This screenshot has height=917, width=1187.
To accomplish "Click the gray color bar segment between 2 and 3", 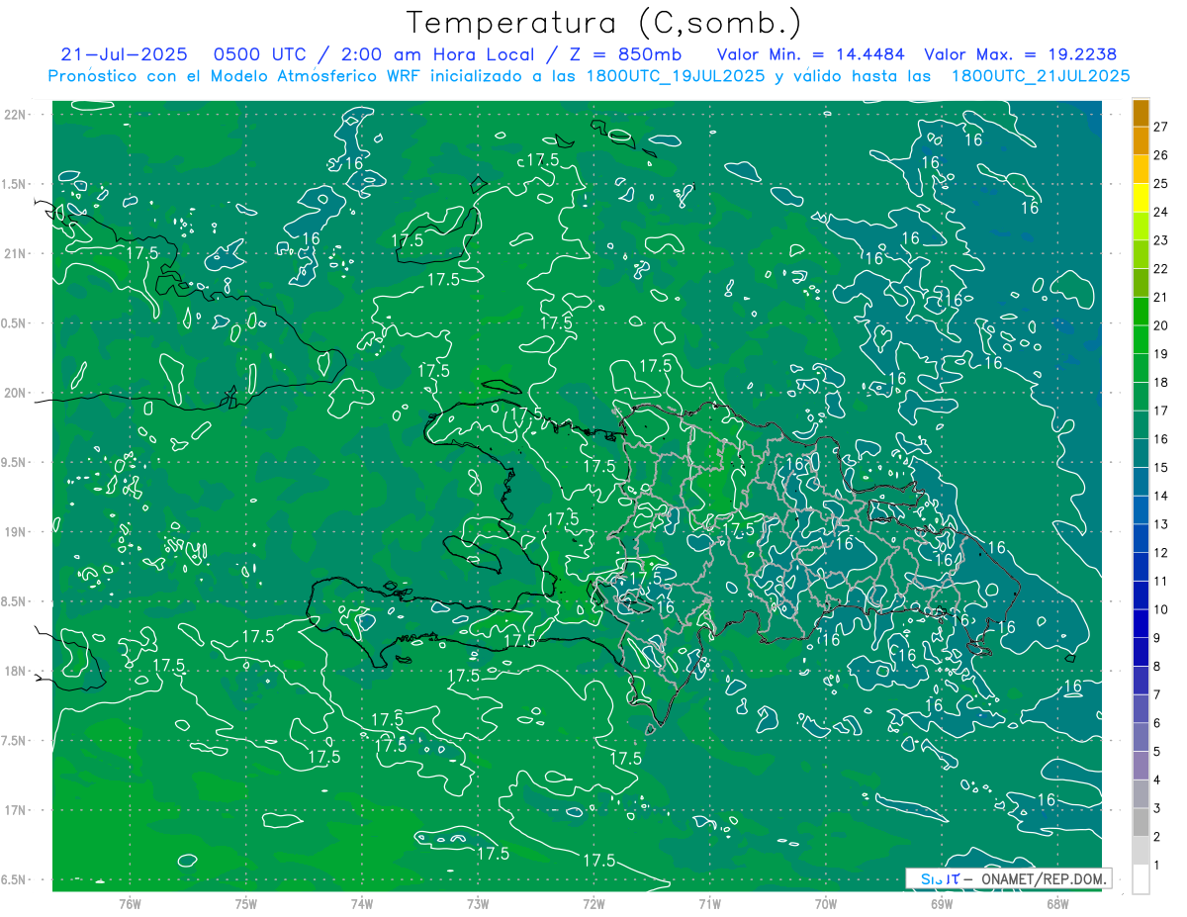I will (x=1141, y=823).
